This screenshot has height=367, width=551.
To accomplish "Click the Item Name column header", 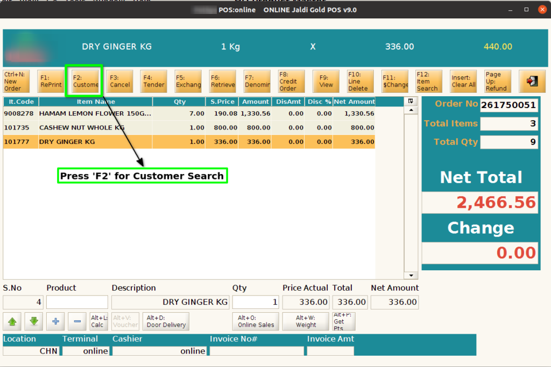I will tap(96, 102).
